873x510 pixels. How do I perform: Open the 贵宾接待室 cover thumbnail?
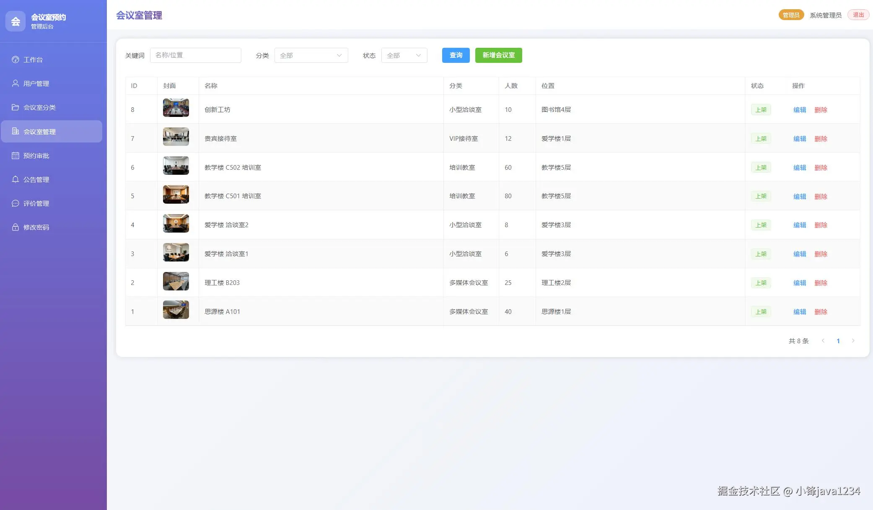click(176, 137)
